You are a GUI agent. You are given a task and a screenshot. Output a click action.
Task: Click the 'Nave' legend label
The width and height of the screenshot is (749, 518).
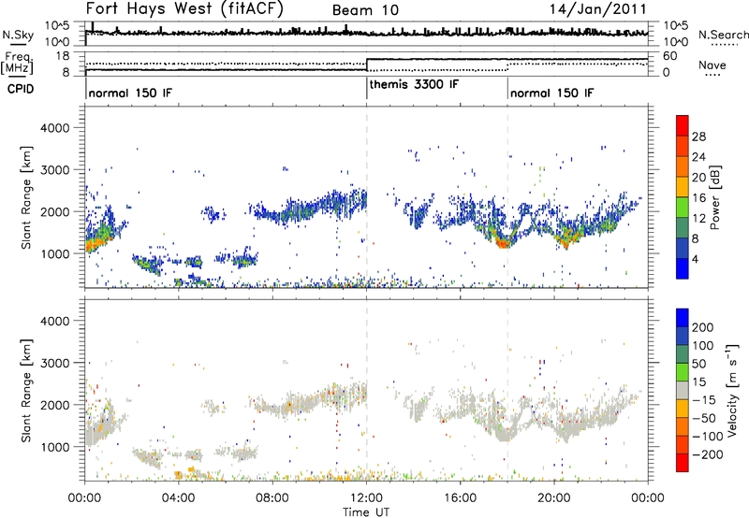(712, 65)
